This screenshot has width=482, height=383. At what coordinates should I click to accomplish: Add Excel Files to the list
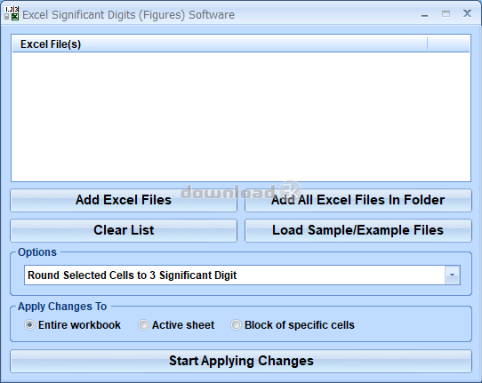(x=124, y=200)
